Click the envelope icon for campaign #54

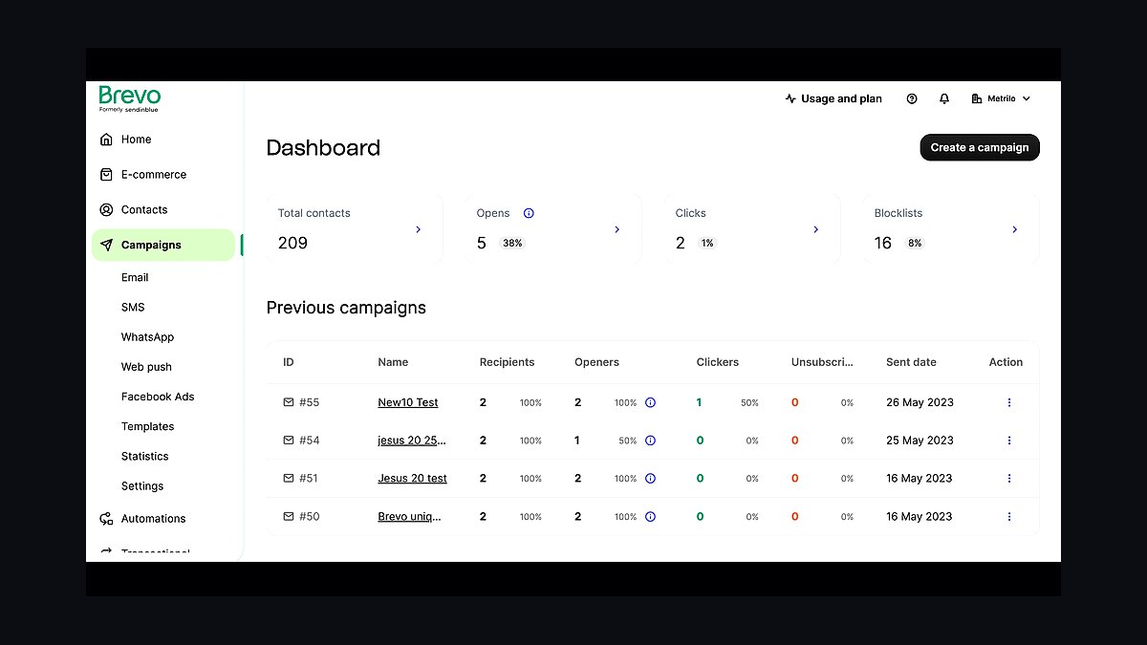click(x=289, y=441)
